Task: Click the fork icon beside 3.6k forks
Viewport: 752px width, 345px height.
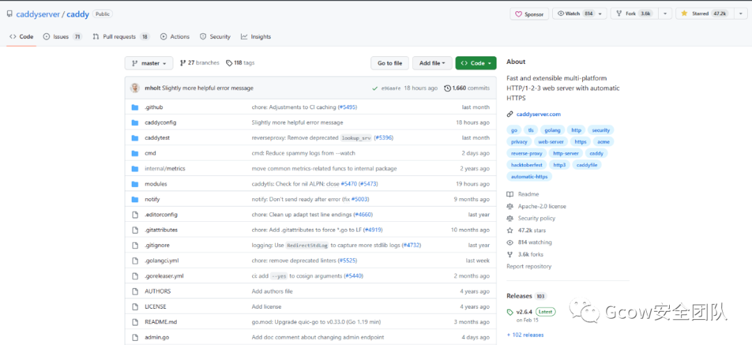Action: pos(510,255)
